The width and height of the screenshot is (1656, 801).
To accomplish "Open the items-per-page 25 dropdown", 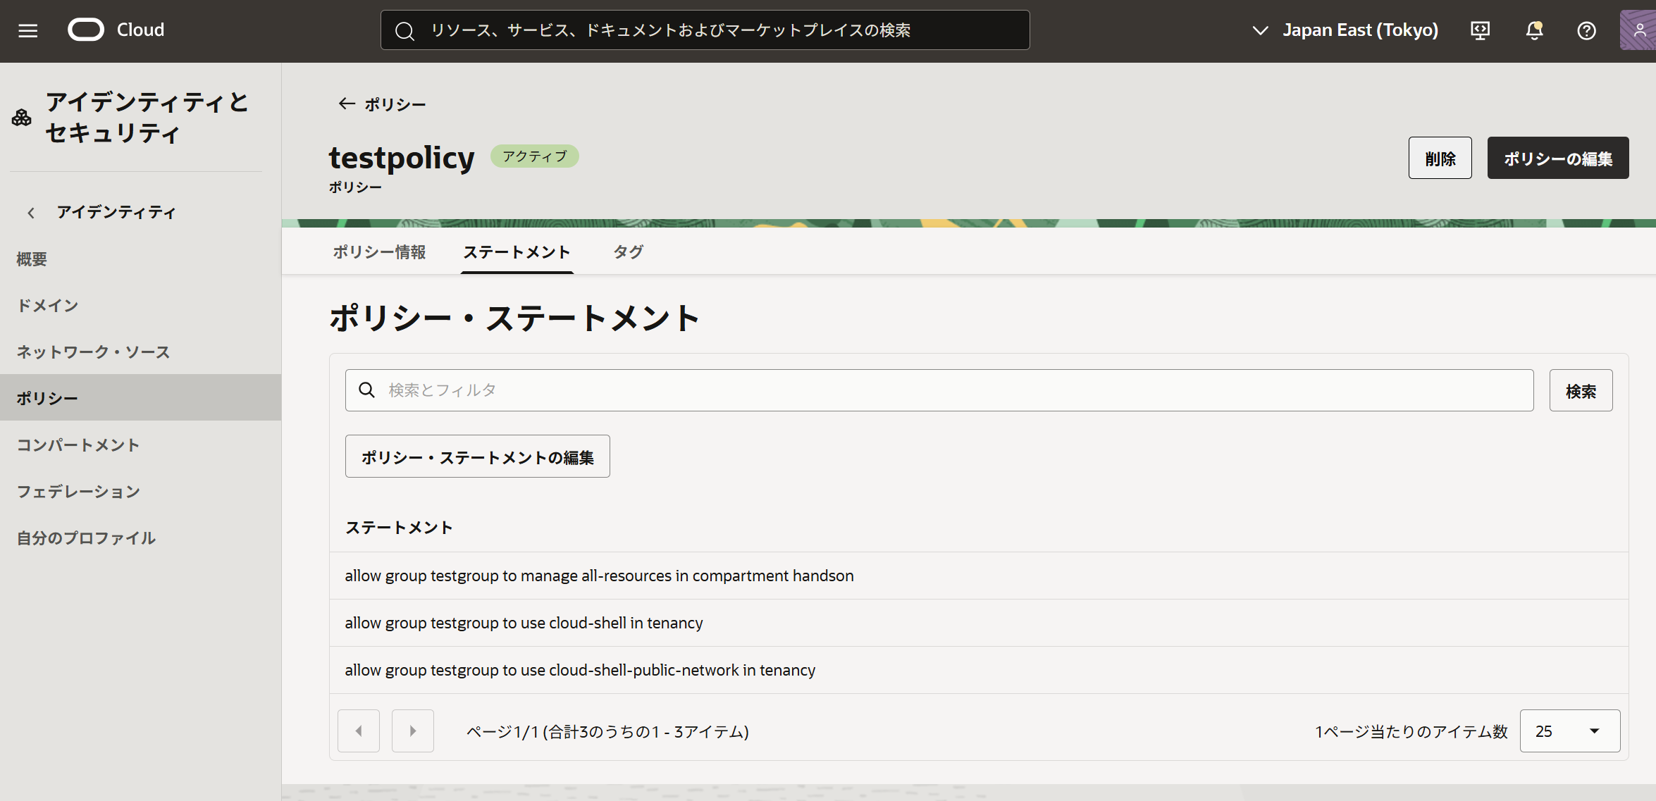I will coord(1569,731).
